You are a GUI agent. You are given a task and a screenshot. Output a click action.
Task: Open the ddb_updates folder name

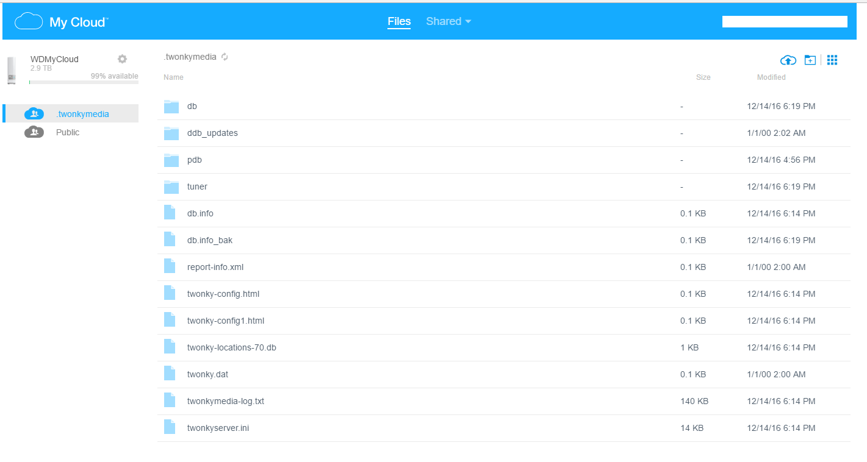click(x=212, y=133)
